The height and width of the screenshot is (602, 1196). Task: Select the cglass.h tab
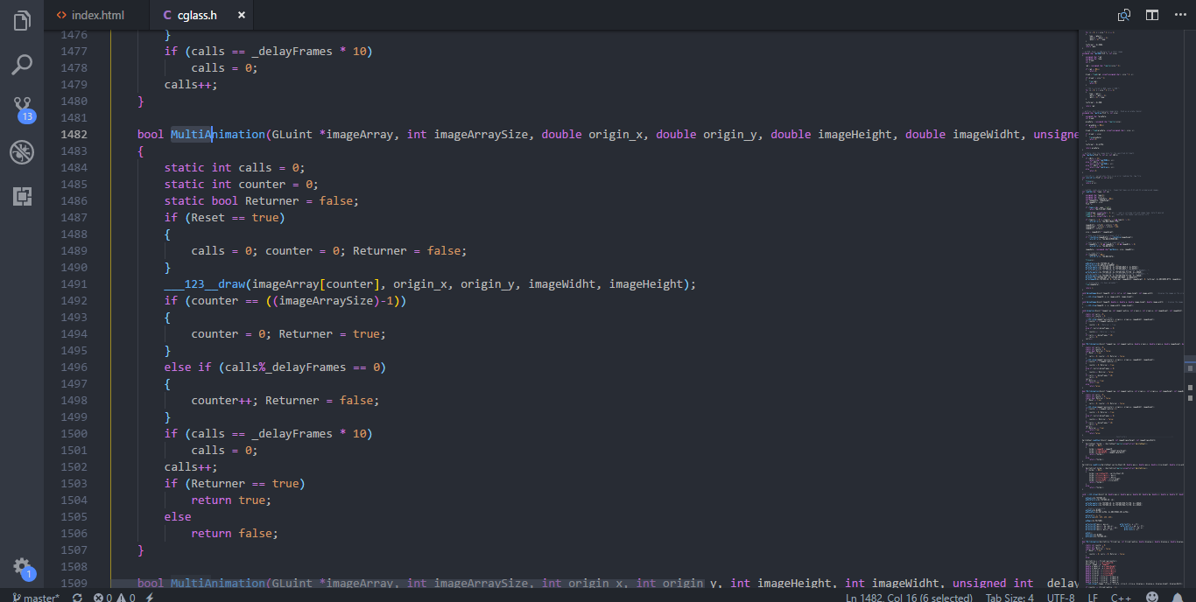click(196, 15)
